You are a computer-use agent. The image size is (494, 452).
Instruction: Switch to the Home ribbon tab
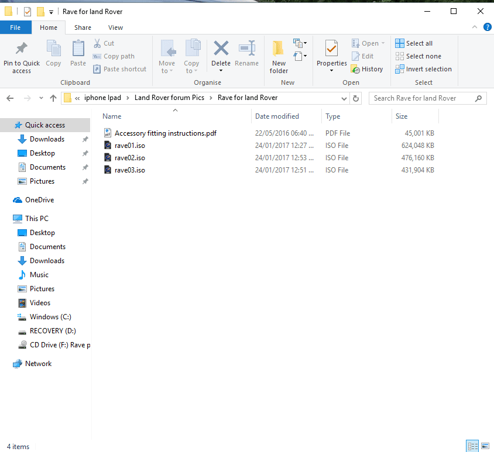coord(49,27)
